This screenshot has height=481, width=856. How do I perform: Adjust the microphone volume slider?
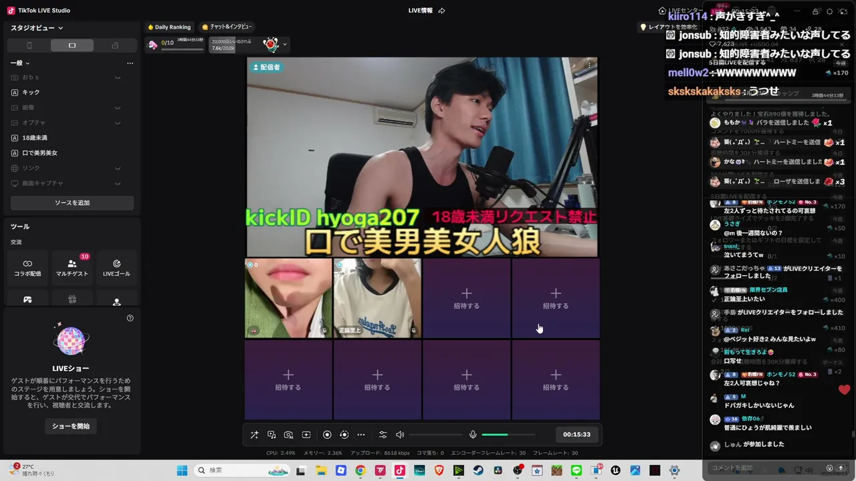tap(508, 435)
